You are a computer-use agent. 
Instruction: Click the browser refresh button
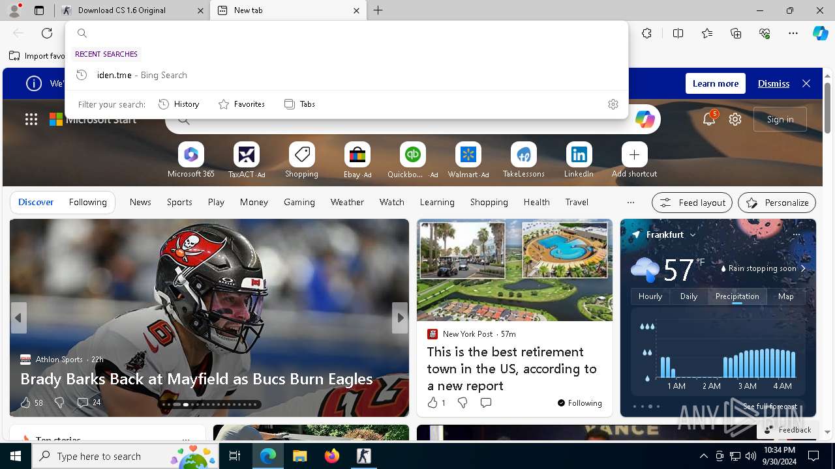[47, 33]
